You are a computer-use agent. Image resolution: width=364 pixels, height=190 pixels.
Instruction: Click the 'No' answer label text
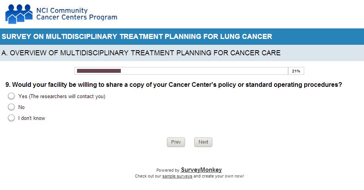tap(22, 107)
